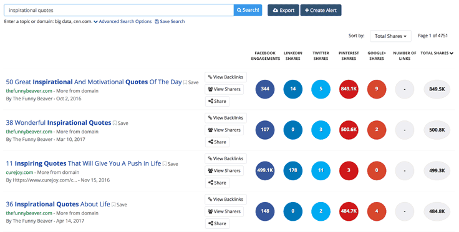Image resolution: width=459 pixels, height=232 pixels.
Task: Click curejoy.com domain link
Action: [x=19, y=172]
